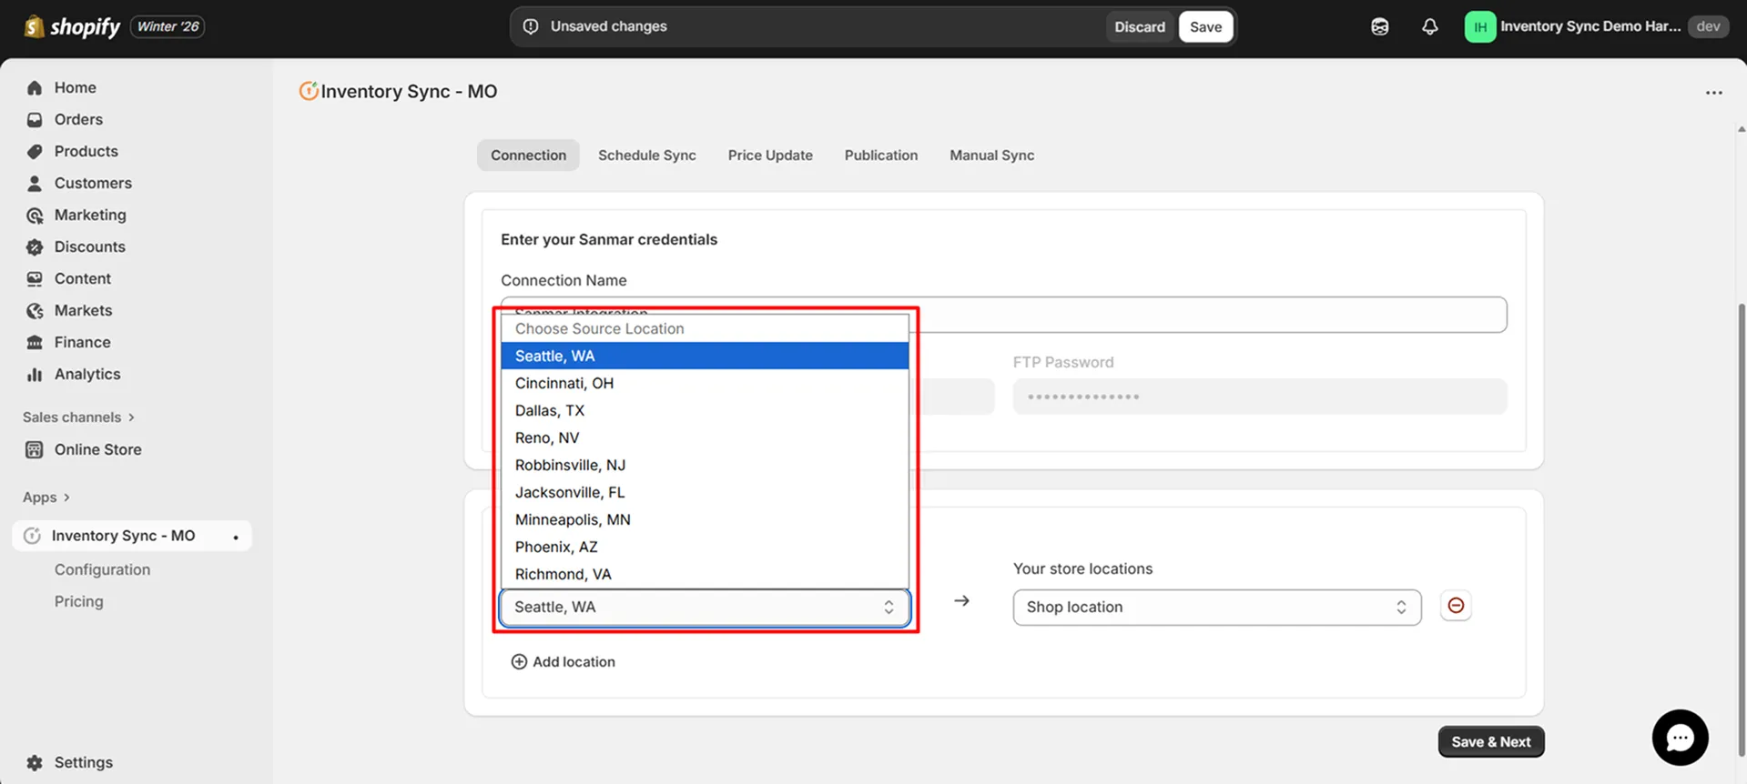The image size is (1747, 784).
Task: Open Sidekick assistant icon in top bar
Action: tap(1380, 26)
